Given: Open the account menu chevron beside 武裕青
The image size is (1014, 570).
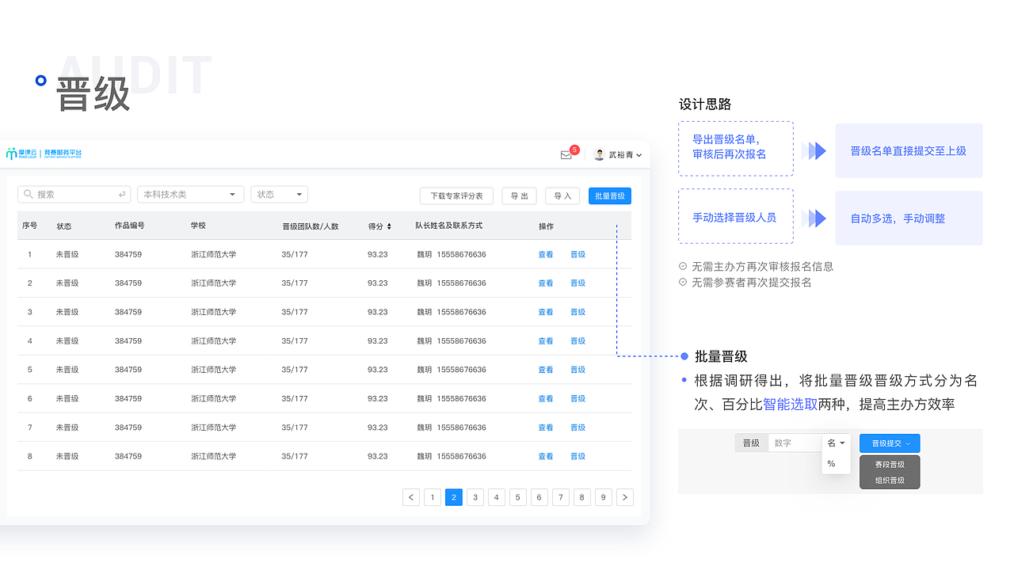Looking at the screenshot, I should (x=639, y=156).
